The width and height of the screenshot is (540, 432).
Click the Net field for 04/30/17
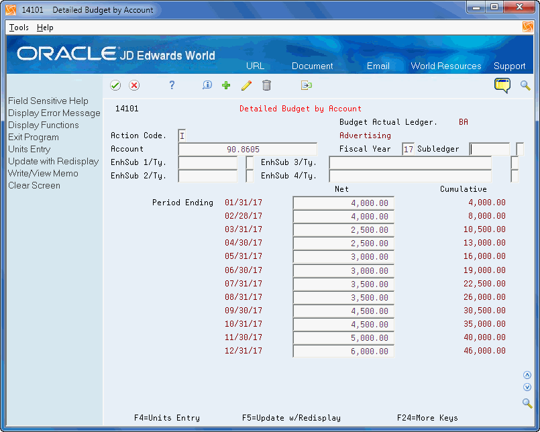pyautogui.click(x=343, y=244)
